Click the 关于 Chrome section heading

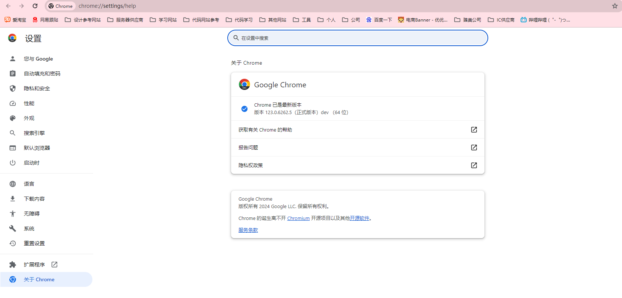click(246, 63)
